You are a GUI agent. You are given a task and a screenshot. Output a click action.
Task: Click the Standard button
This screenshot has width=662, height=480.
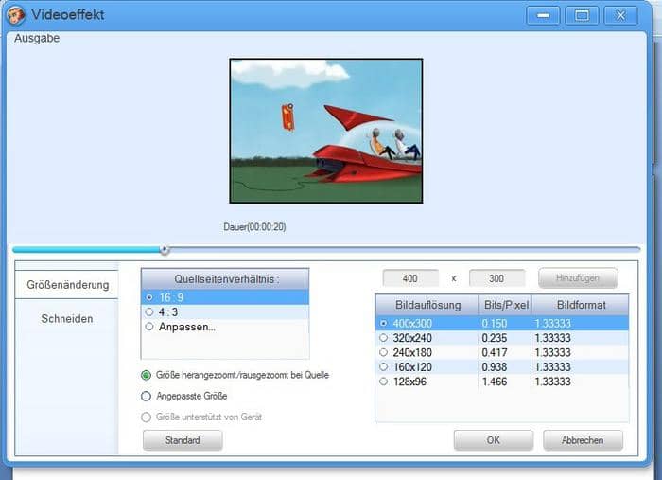point(183,440)
